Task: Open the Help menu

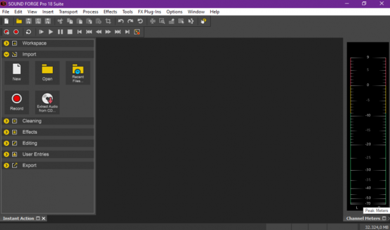Action: (214, 11)
